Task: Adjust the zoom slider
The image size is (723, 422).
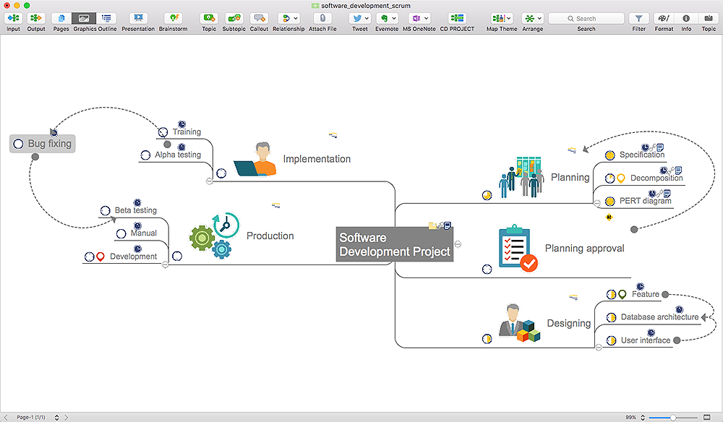Action: 672,418
